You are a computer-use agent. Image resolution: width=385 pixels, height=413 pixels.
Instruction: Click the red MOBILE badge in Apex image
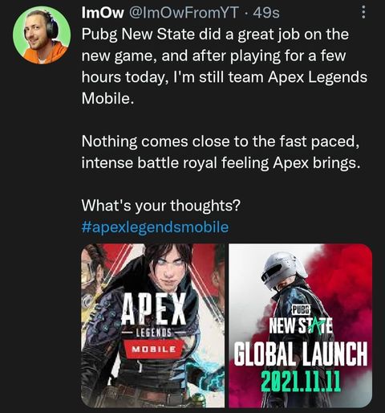tap(154, 350)
